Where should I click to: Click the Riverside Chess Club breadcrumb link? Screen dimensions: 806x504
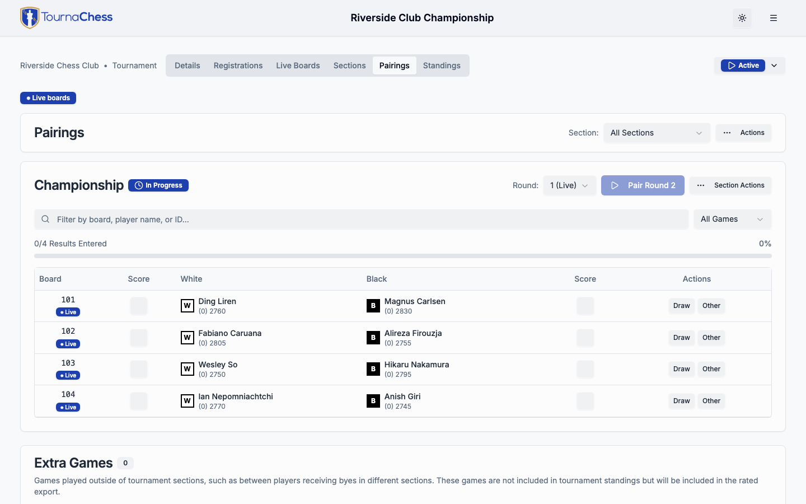59,66
